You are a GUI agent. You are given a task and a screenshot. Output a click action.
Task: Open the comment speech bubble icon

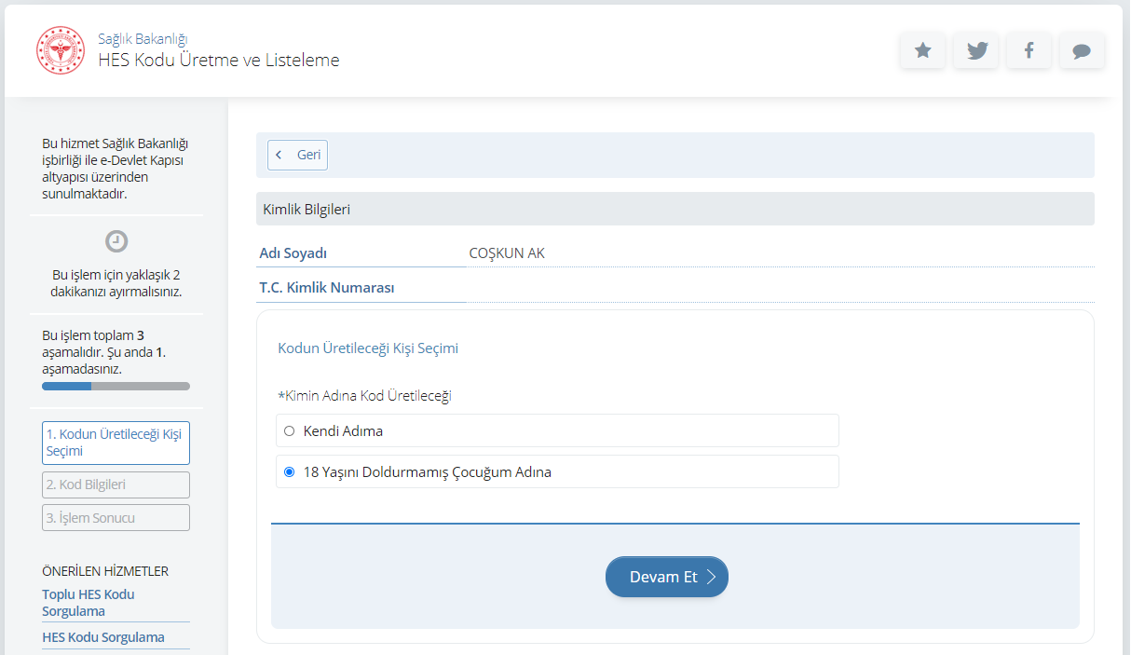[x=1082, y=51]
